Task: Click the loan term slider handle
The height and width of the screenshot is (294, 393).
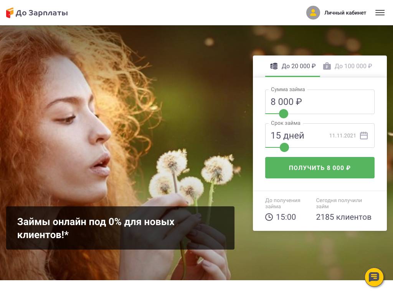Action: (x=284, y=147)
